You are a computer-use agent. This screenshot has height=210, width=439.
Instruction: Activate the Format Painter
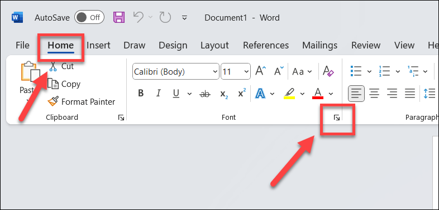[x=81, y=101]
